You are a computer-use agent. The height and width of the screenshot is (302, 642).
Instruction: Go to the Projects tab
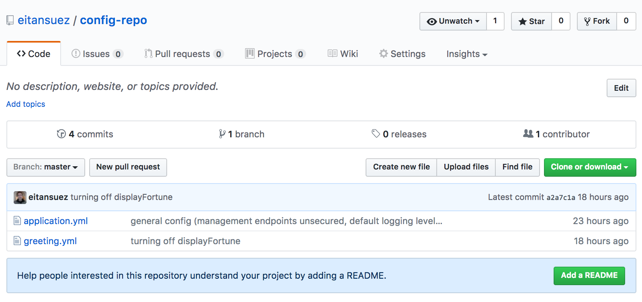click(276, 54)
